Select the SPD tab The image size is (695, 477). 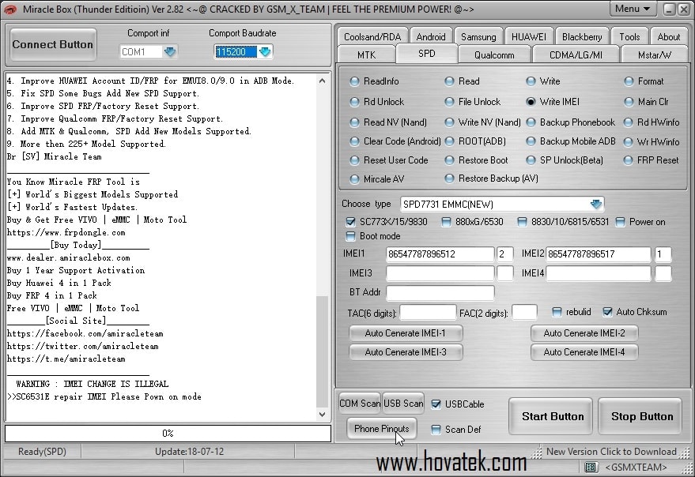click(426, 54)
